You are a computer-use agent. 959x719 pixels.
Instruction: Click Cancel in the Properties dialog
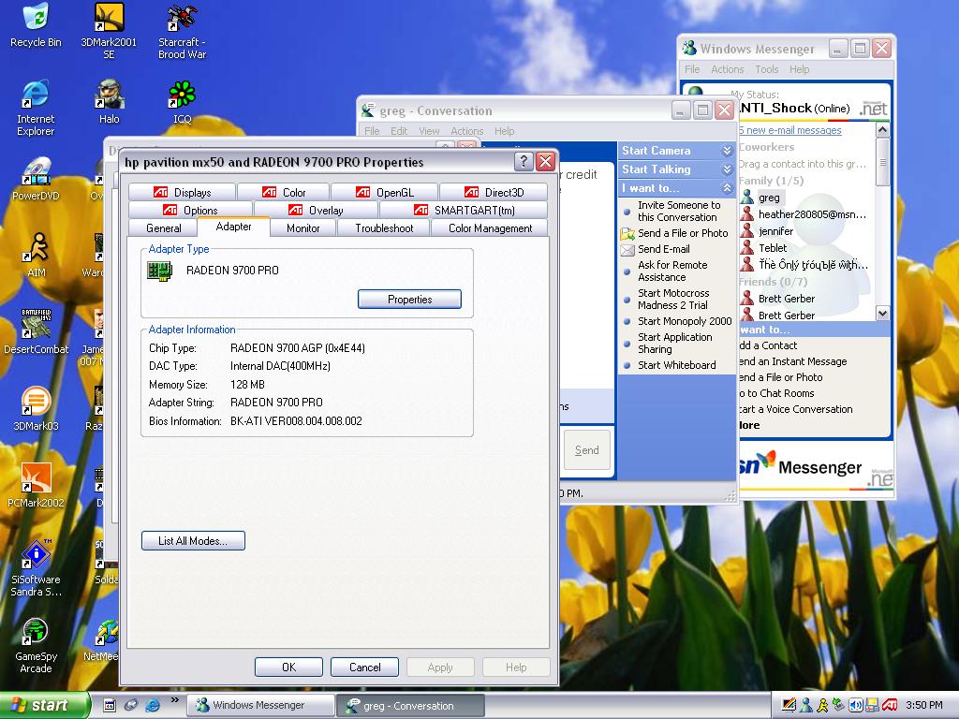(x=364, y=667)
